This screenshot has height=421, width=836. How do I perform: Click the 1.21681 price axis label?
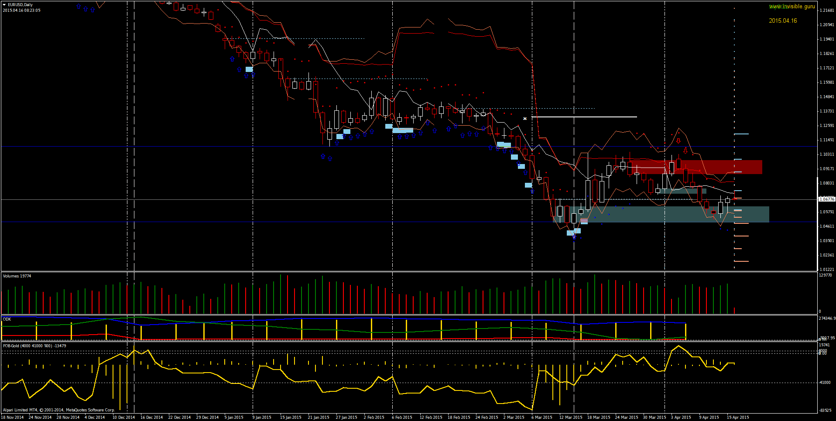point(827,10)
